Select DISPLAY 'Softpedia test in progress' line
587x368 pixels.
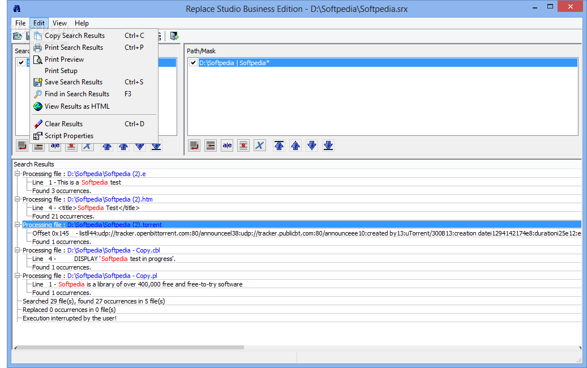(x=104, y=259)
